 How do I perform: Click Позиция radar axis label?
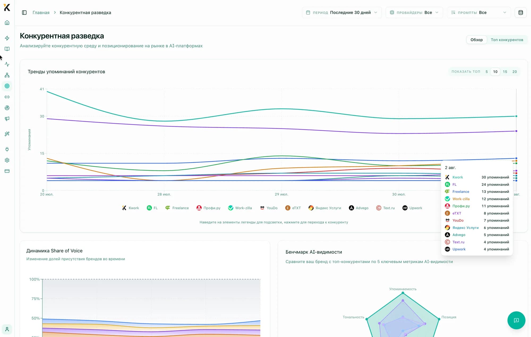click(449, 317)
